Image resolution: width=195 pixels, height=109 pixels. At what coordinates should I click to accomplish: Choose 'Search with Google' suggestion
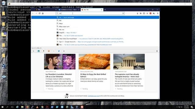[95, 18]
